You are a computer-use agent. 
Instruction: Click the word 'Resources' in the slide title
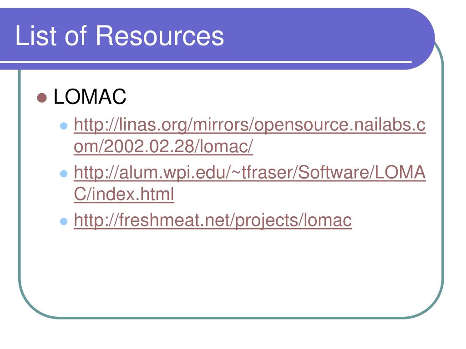pyautogui.click(x=159, y=35)
